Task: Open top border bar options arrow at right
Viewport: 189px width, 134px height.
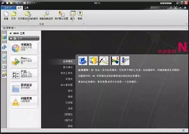Action: pyautogui.click(x=186, y=29)
